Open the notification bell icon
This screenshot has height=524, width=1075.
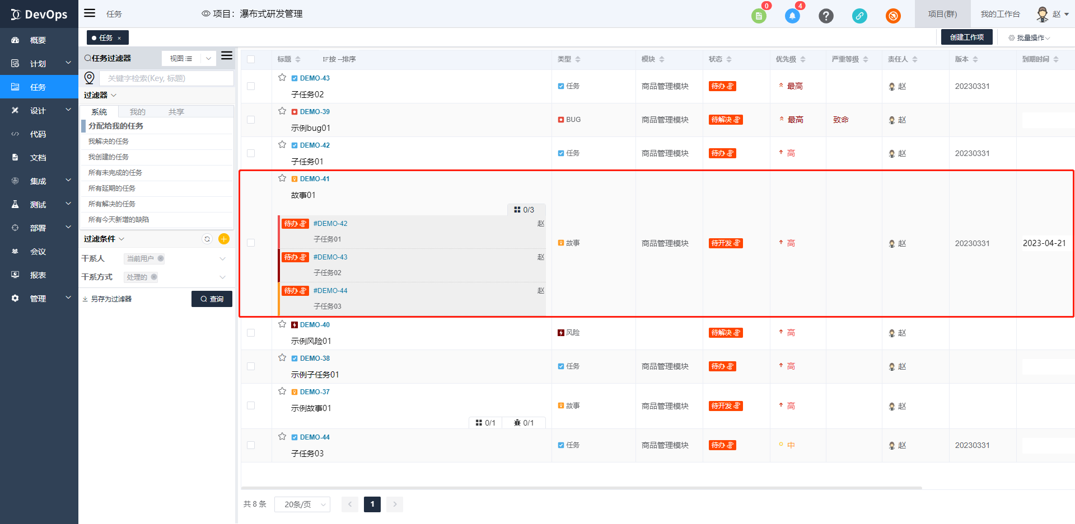pyautogui.click(x=792, y=16)
